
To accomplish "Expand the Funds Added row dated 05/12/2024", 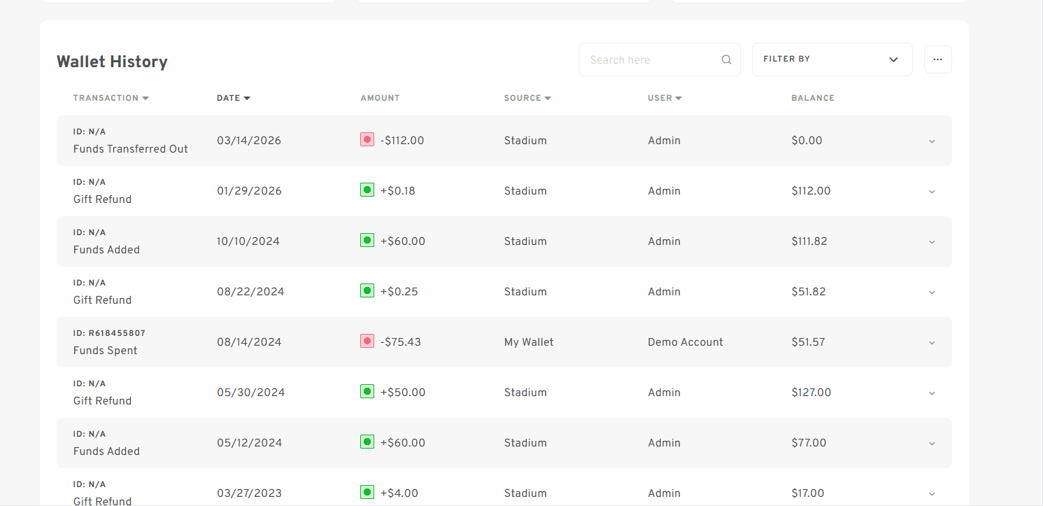I will (931, 443).
